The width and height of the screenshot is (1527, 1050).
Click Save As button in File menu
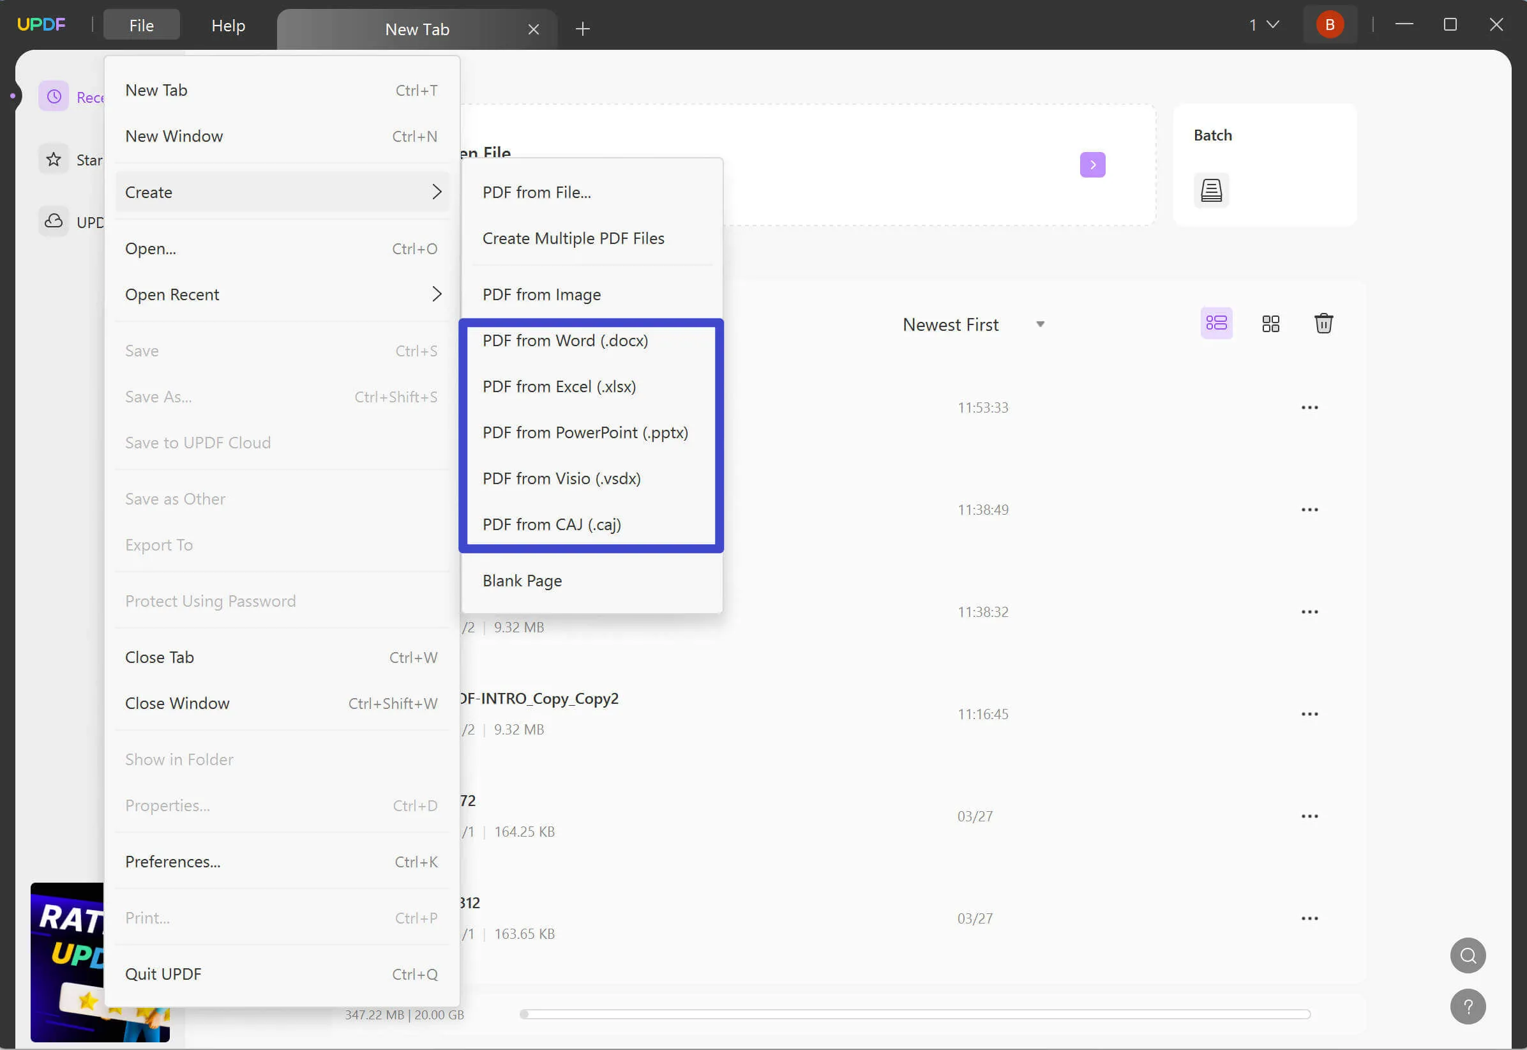(158, 396)
